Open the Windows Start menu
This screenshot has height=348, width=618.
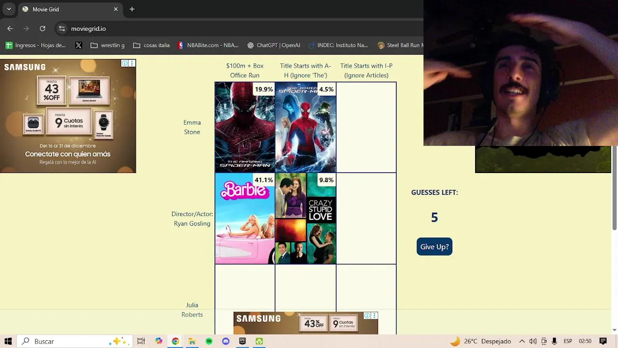click(8, 341)
